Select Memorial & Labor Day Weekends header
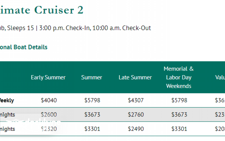 179,77
